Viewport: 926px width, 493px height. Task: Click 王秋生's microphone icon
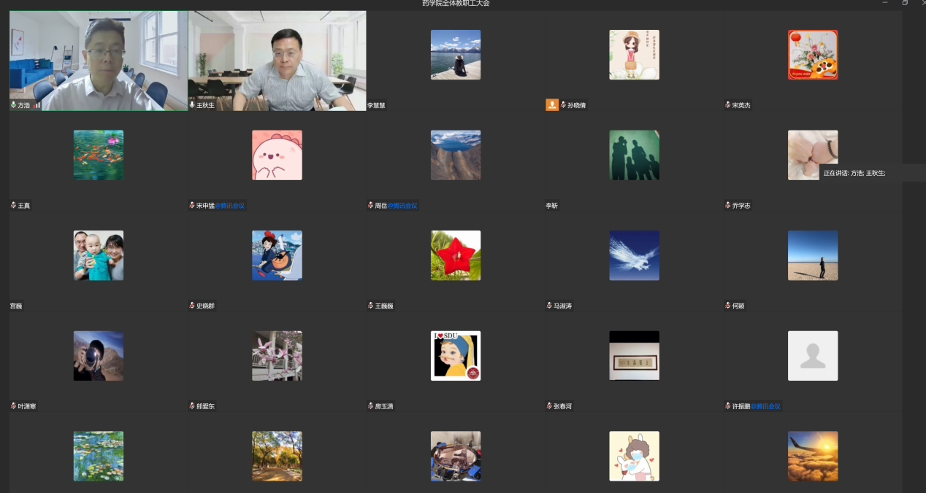tap(192, 105)
